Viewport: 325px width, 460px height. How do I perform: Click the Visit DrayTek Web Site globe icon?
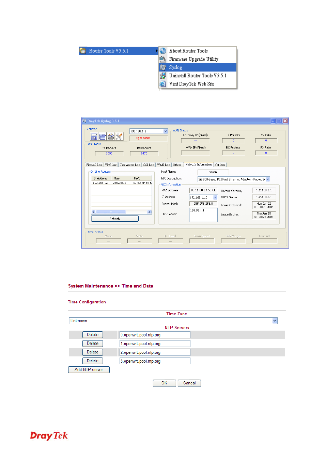163,84
